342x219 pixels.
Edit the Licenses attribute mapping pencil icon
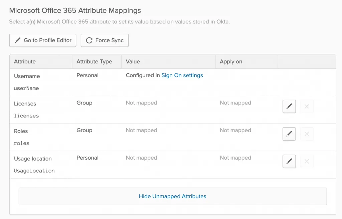289,106
